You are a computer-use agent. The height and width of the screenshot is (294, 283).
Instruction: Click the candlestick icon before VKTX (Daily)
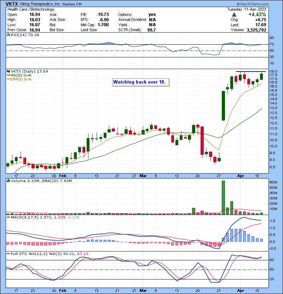coord(8,72)
